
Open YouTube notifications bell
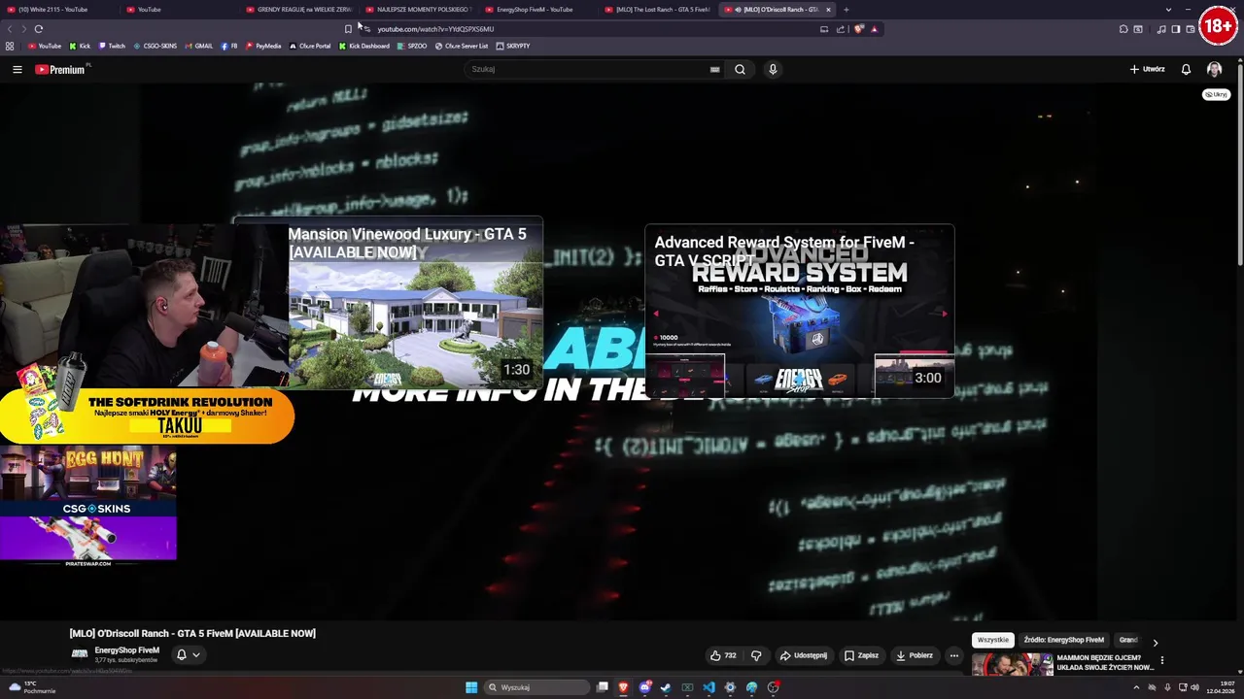tap(1186, 69)
